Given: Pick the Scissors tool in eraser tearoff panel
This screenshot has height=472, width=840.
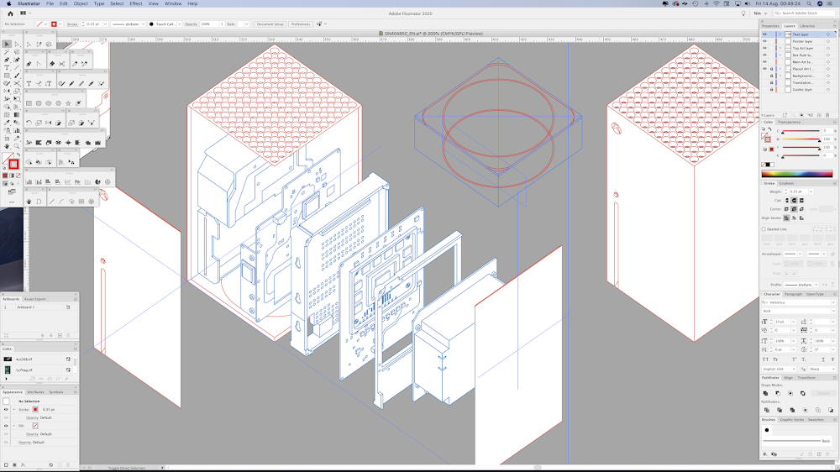Looking at the screenshot, I should point(61,64).
